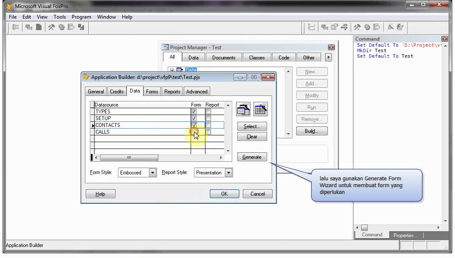Toggle the Form checkbox for TYPES
The width and height of the screenshot is (455, 258).
point(194,112)
